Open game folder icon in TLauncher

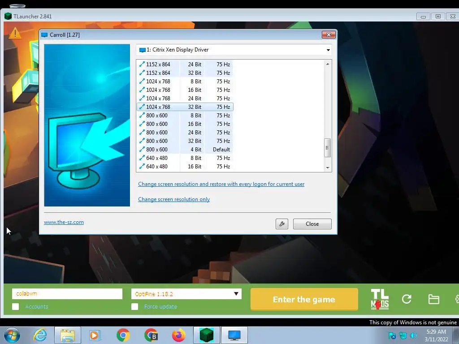(x=433, y=299)
